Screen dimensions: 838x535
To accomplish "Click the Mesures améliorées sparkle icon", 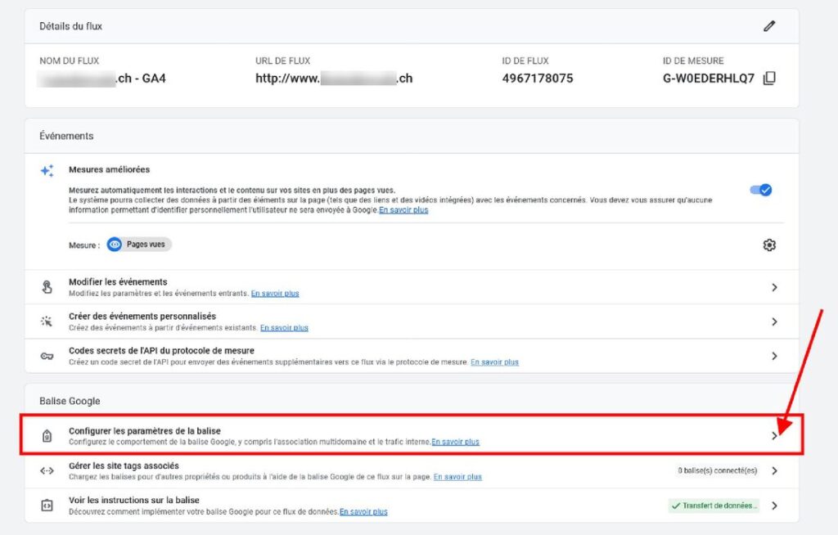I will [47, 171].
